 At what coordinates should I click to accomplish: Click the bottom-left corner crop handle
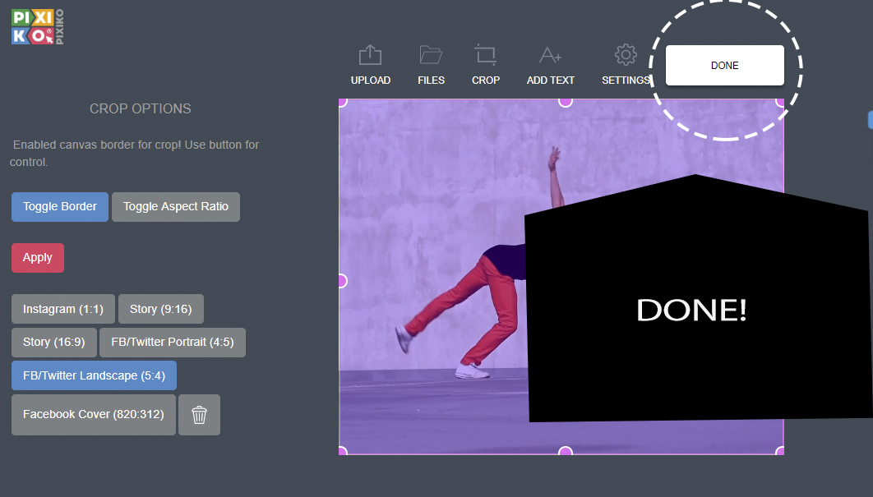343,451
